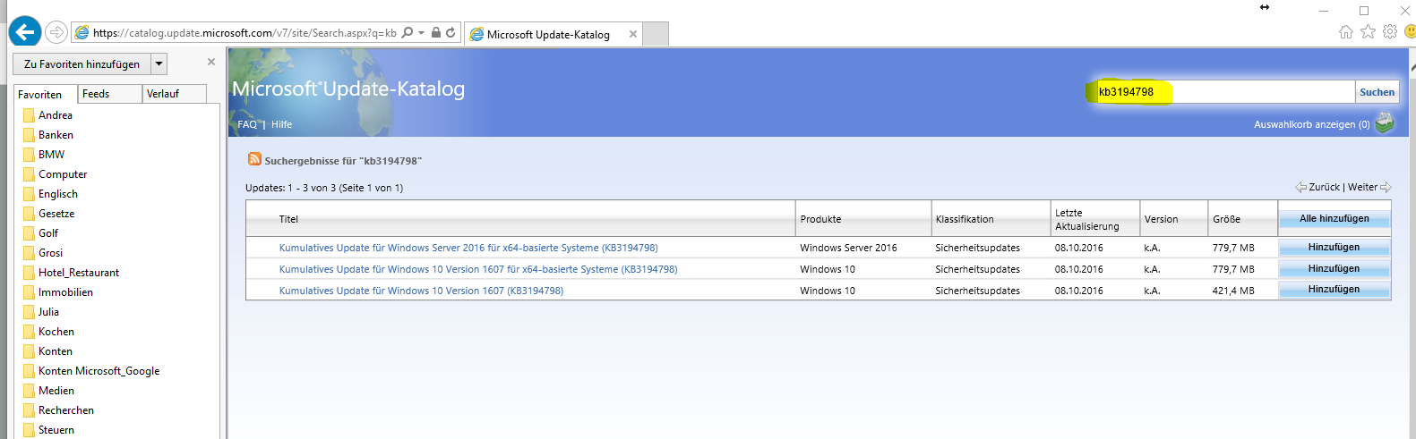The image size is (1416, 439).
Task: Click the browser address bar URL
Action: point(245,33)
